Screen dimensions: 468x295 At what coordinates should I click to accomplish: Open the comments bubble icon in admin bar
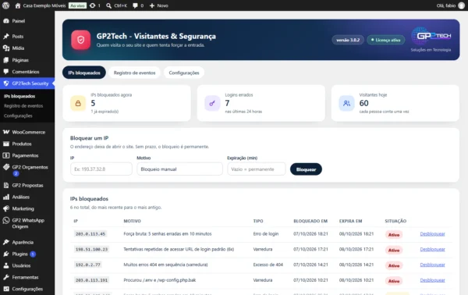coord(135,5)
